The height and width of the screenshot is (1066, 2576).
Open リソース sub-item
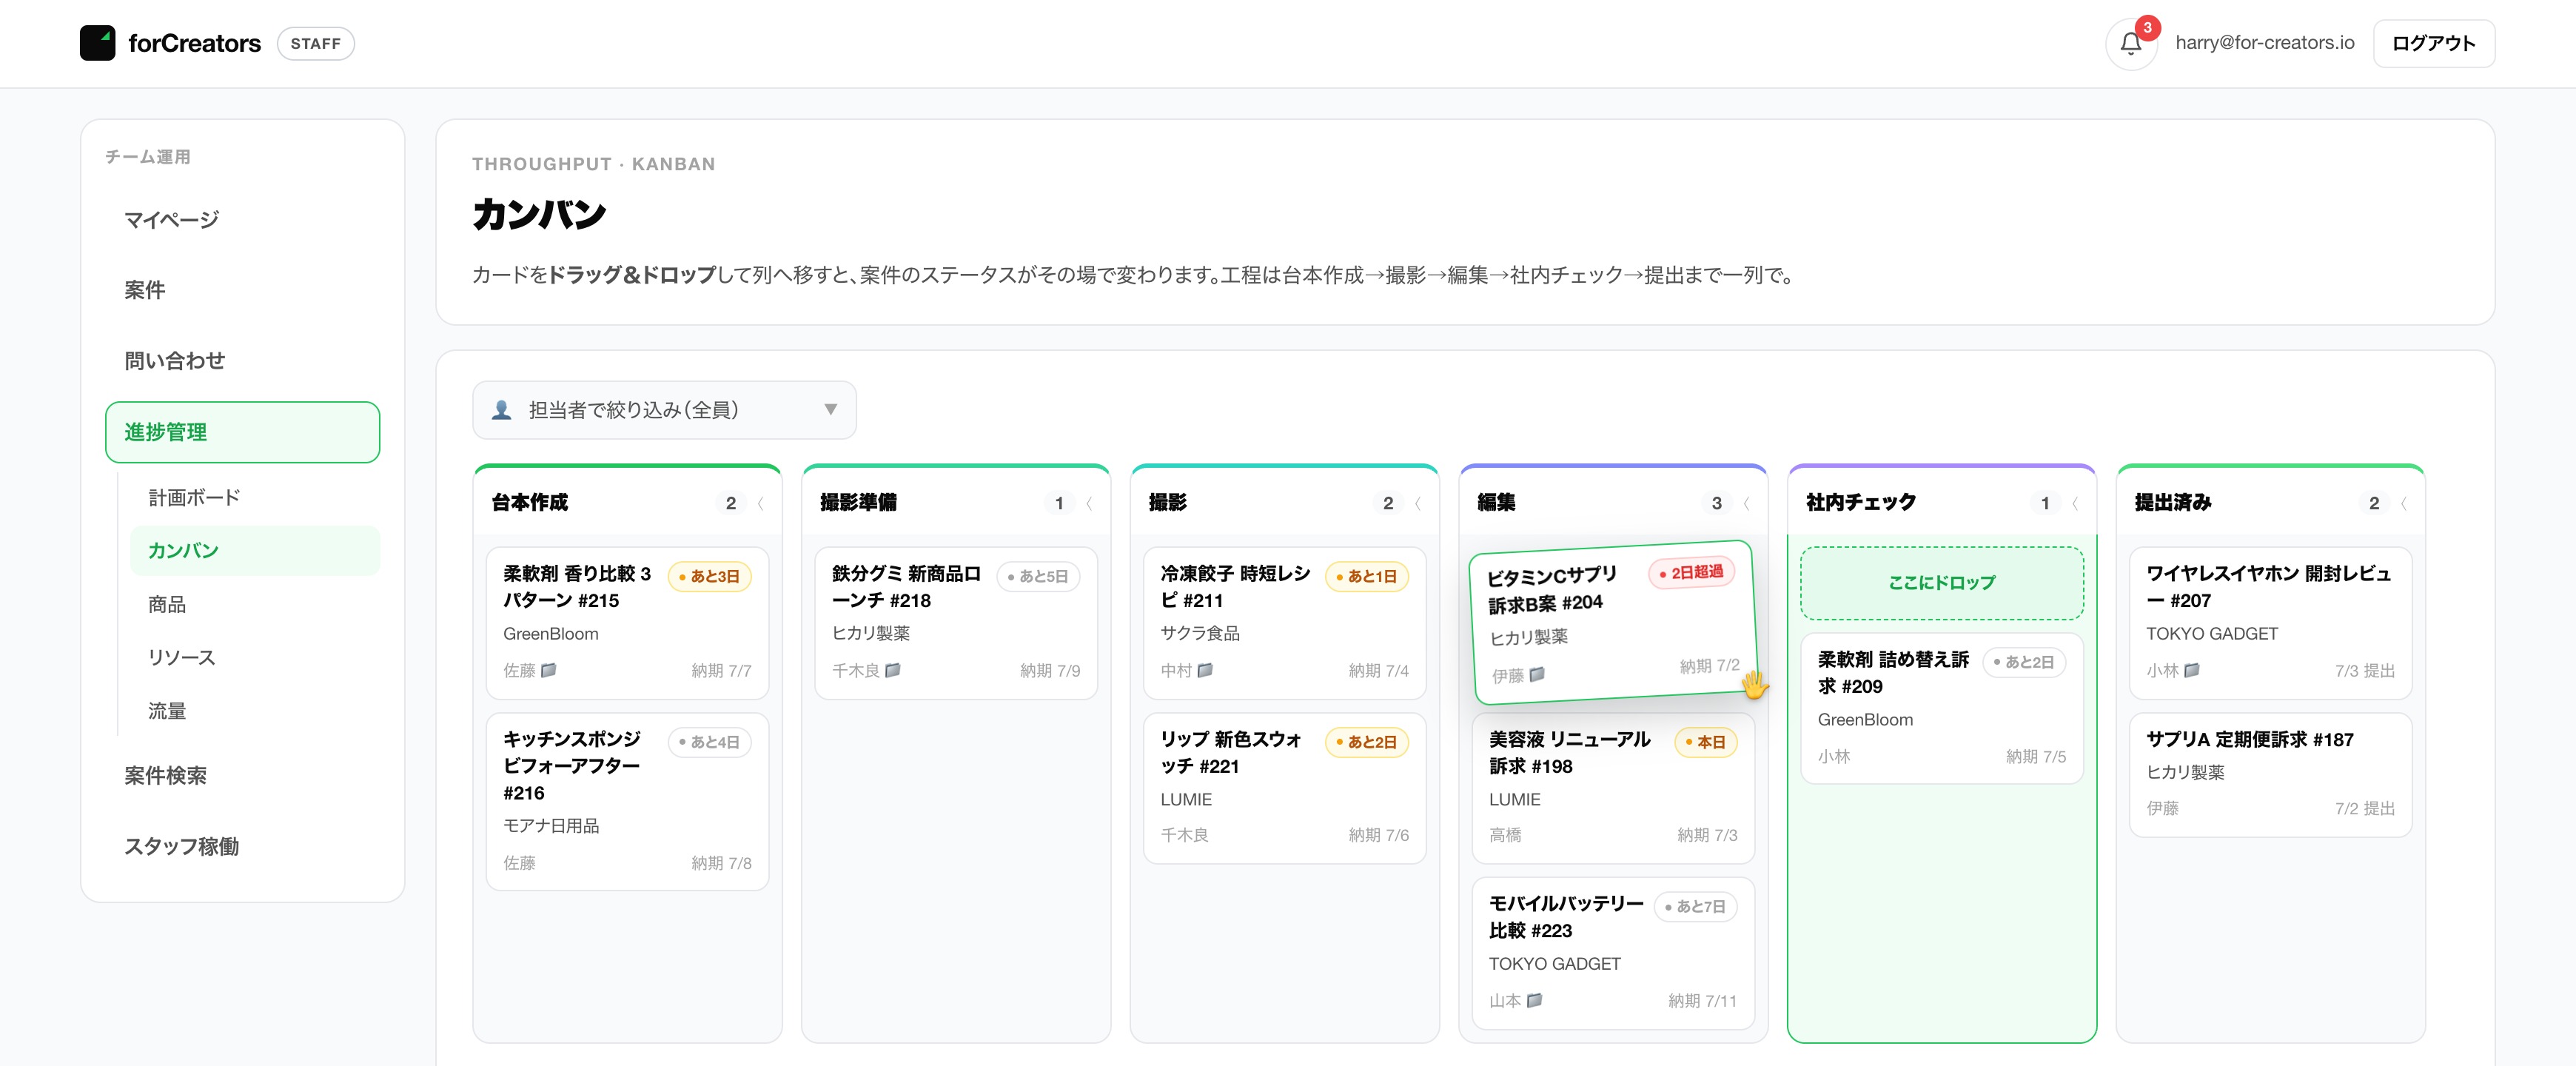[x=255, y=657]
